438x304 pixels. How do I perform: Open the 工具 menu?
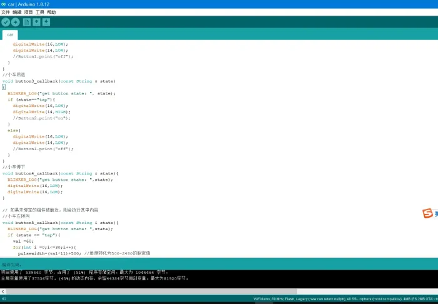coord(39,13)
